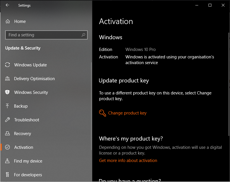Screen dimensions: 230x182
Task: Click the Activation page title
Action: 116,21
